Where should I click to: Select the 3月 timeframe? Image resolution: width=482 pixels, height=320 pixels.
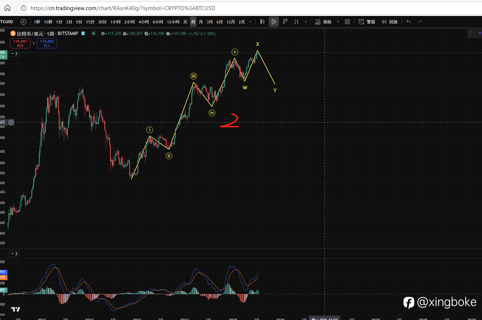click(x=209, y=22)
